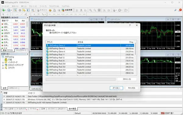The image size is (183, 115).
Task: Open a new chart from the toolbar
Action: click(3, 10)
